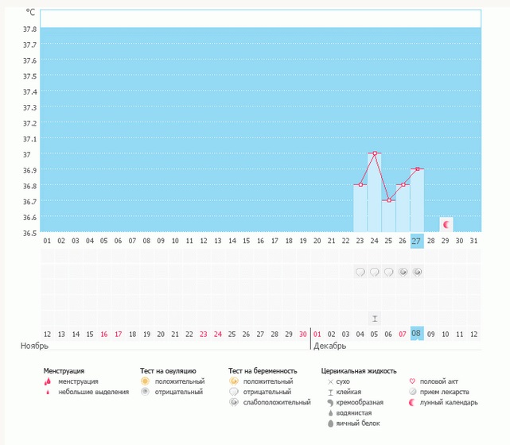
Task: Click the lunar calendar moon icon on day 29
Action: tap(446, 225)
